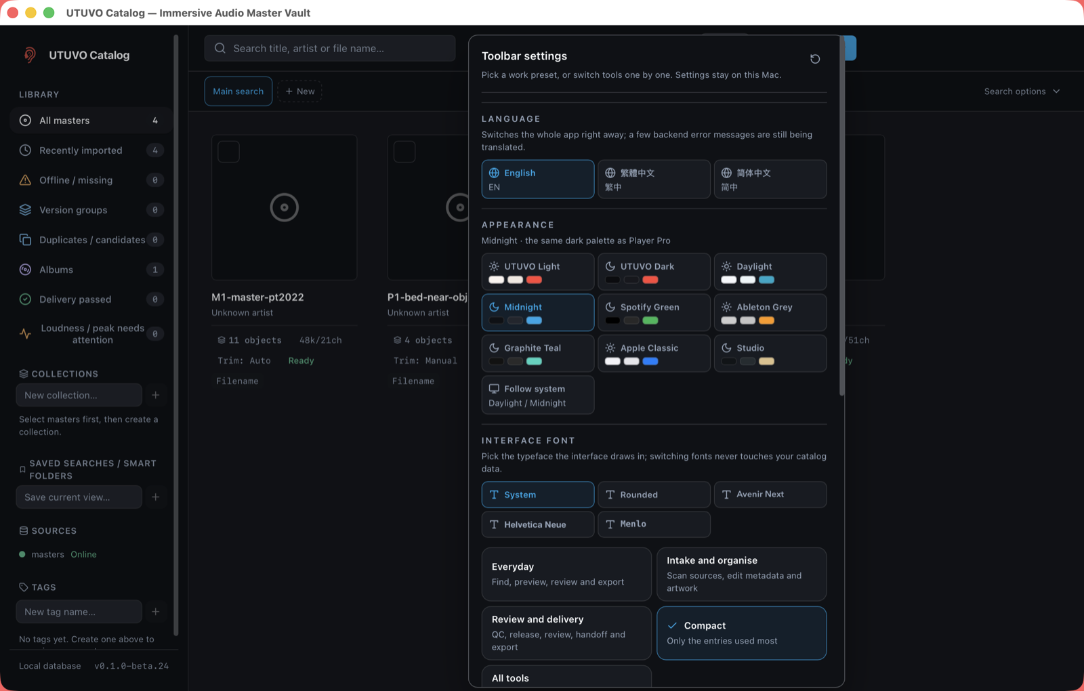Viewport: 1084px width, 691px height.
Task: Tick the checkbox on M1-master-pt2022 card
Action: [x=228, y=152]
